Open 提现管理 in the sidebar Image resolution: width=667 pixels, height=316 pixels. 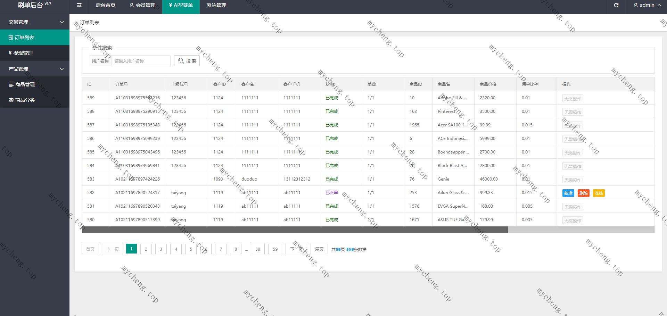pyautogui.click(x=35, y=53)
